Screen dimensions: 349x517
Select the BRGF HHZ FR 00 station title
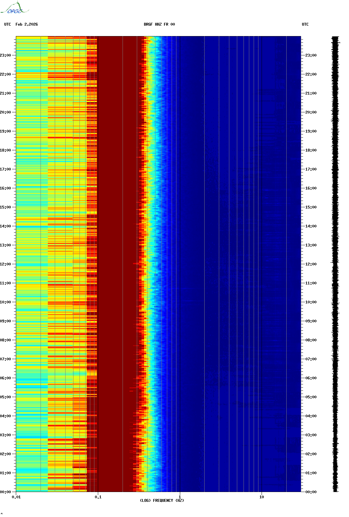tap(159, 24)
